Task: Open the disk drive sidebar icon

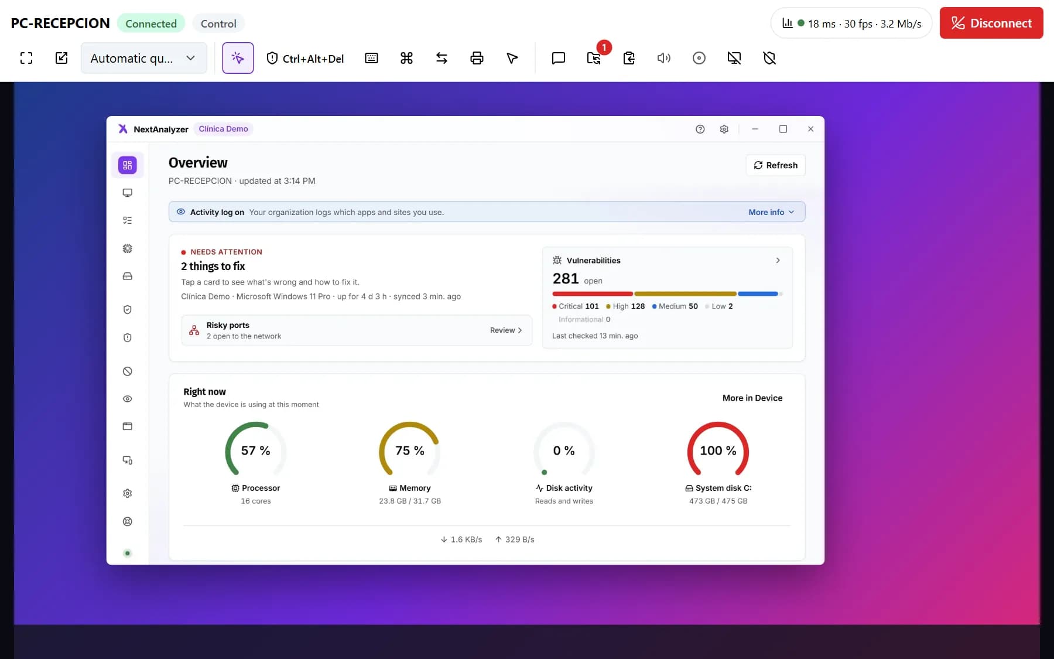Action: 128,276
